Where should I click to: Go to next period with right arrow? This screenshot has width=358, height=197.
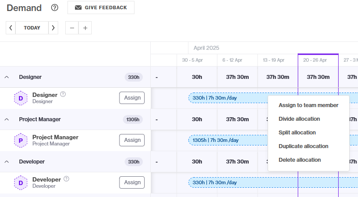53,28
